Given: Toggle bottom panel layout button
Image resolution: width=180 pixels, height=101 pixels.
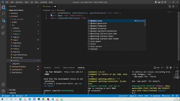Looking at the screenshot, I should 159,2.
